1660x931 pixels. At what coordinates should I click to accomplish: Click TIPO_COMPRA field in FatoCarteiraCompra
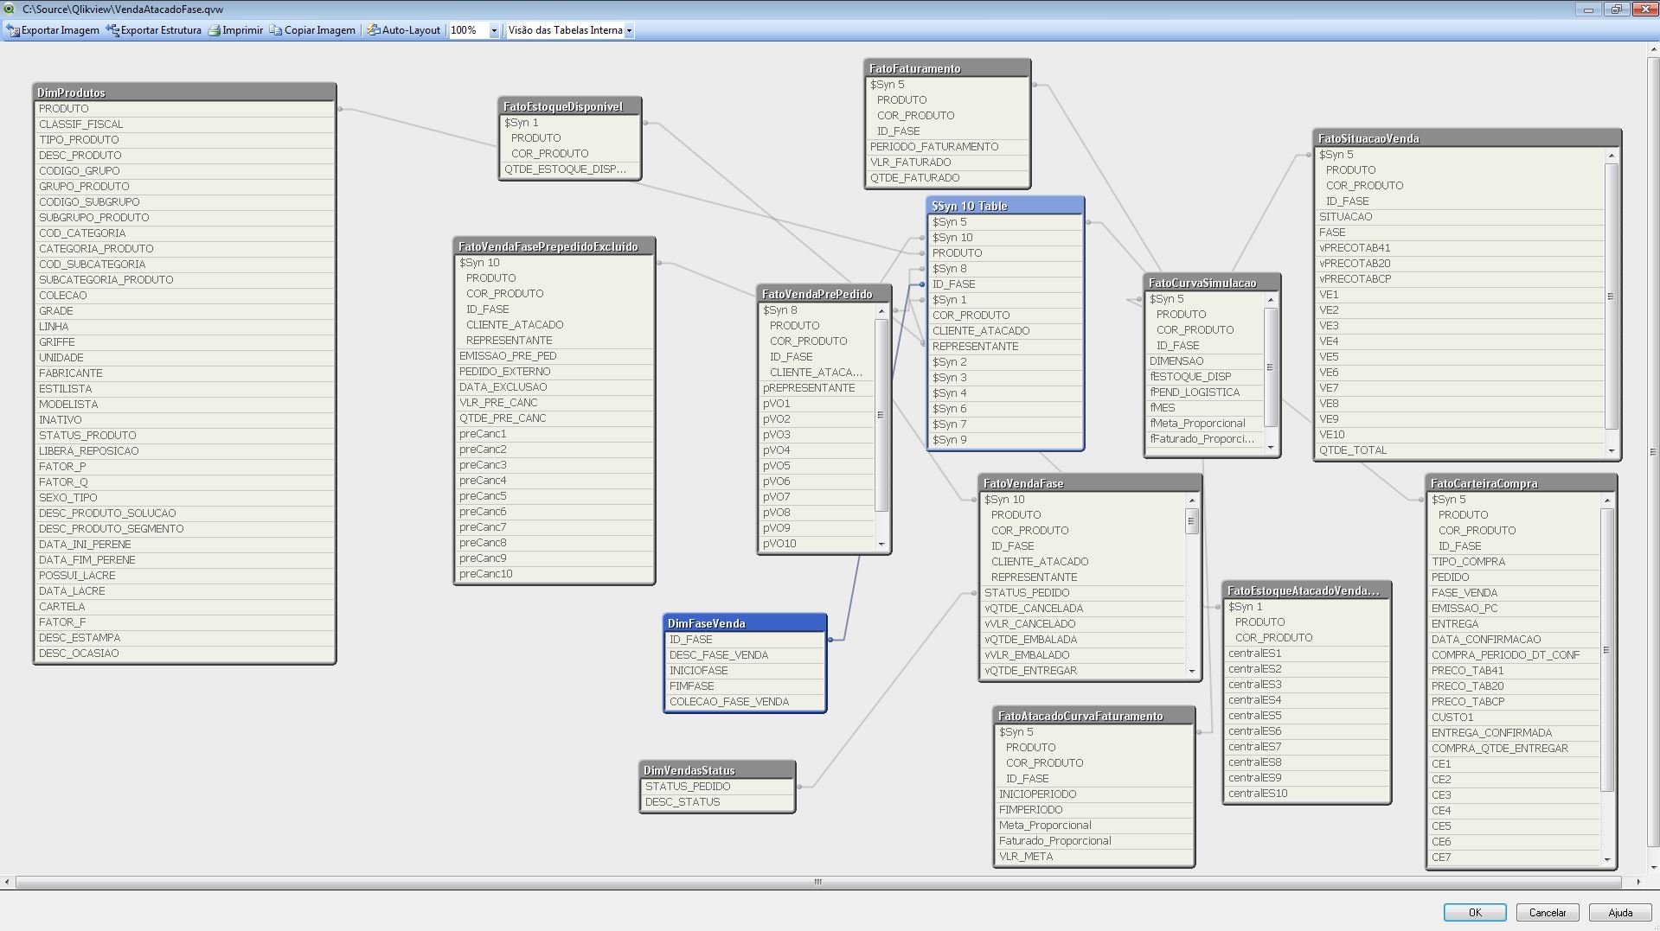(x=1513, y=562)
